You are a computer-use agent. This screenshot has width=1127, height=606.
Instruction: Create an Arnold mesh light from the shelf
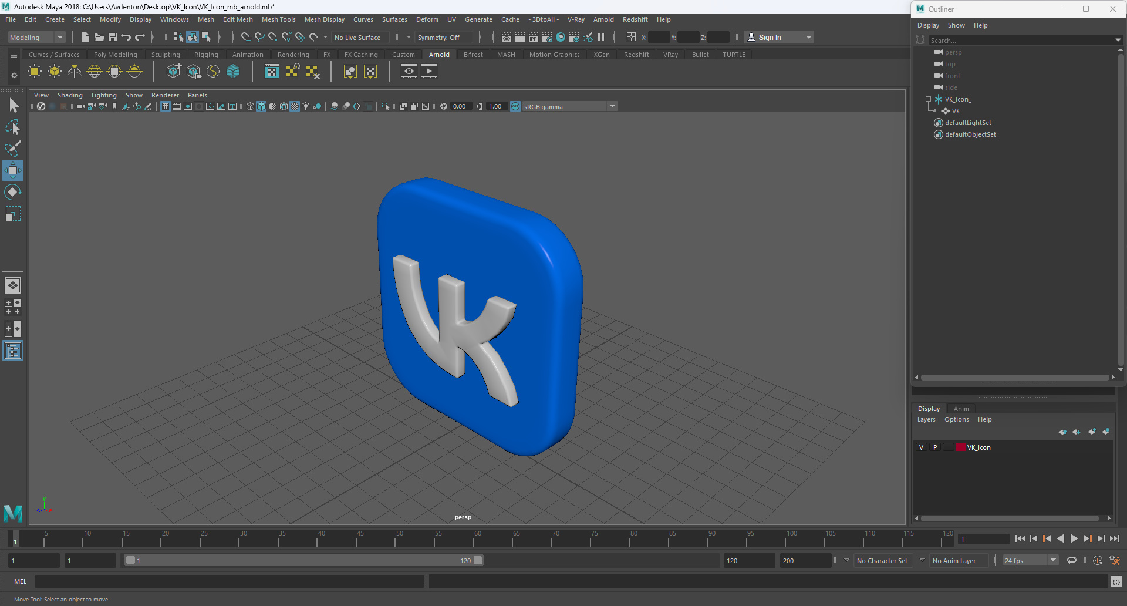pos(55,72)
